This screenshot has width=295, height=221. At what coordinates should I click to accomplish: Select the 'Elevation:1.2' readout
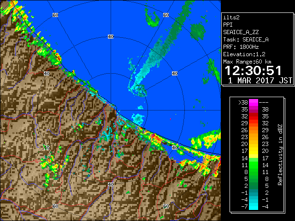(244, 54)
